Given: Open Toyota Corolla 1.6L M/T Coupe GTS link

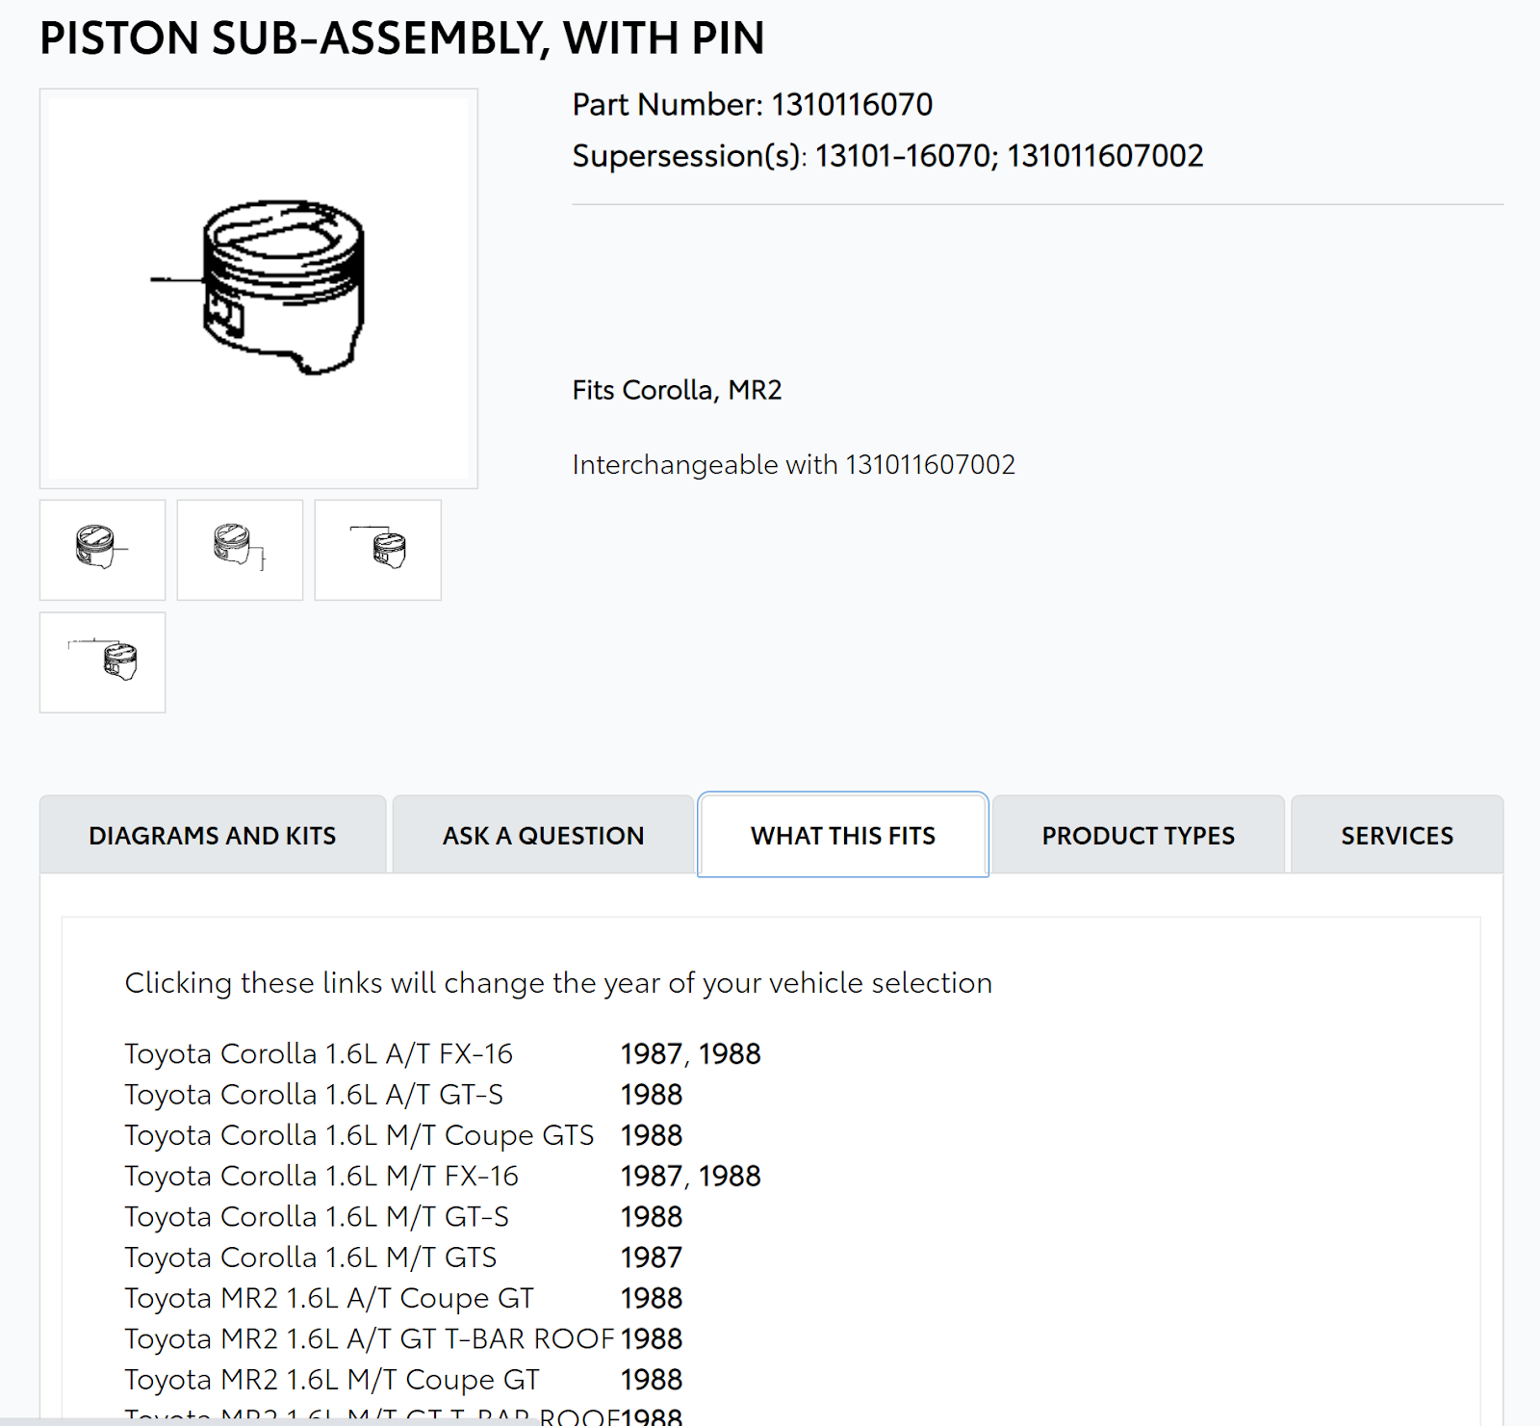Looking at the screenshot, I should 359,1135.
